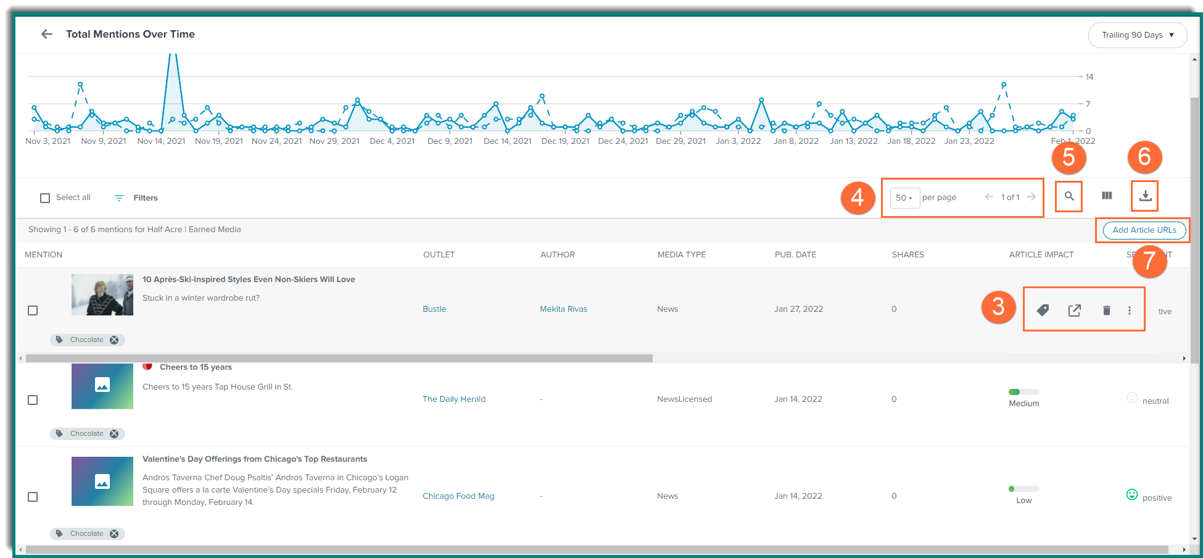Delete the Bustle mention with trash icon
The width and height of the screenshot is (1203, 558).
[x=1106, y=310]
